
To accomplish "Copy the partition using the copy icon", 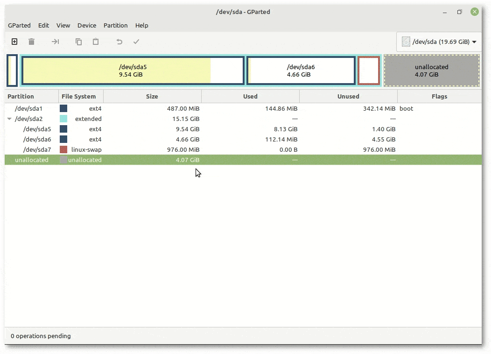I will click(78, 42).
